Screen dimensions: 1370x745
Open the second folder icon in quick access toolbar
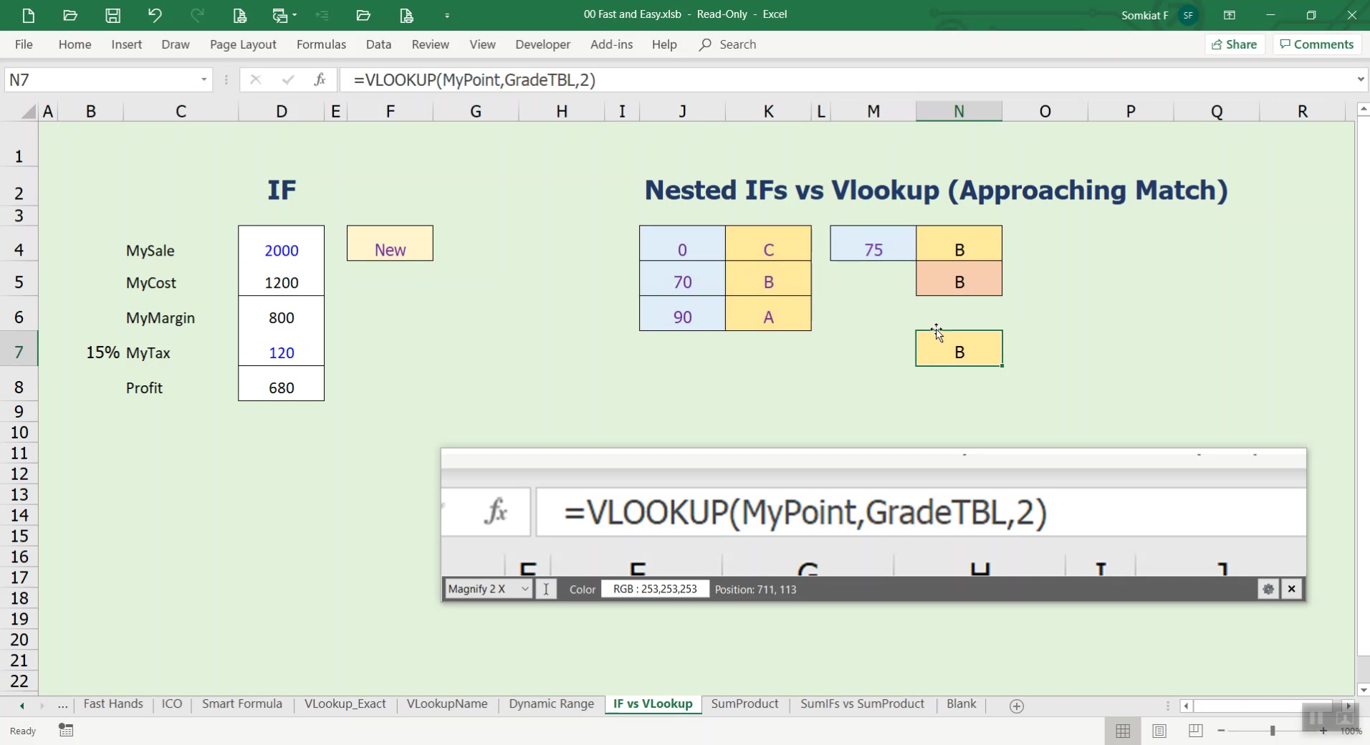tap(363, 15)
